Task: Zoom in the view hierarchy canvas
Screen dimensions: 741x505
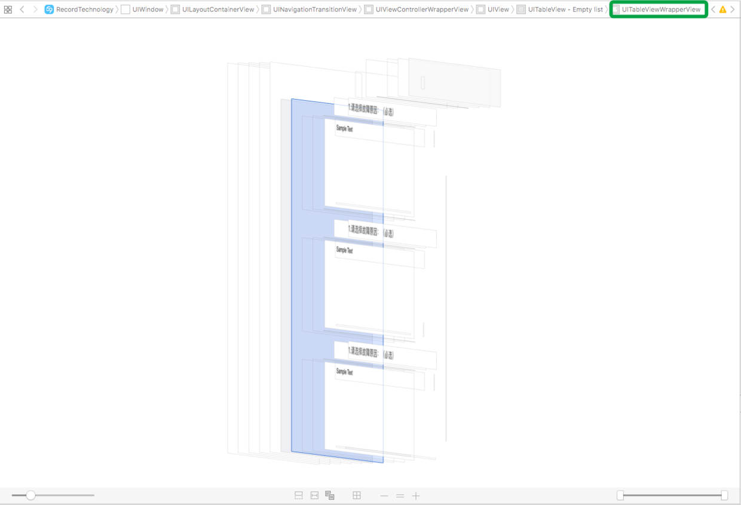Action: [416, 495]
